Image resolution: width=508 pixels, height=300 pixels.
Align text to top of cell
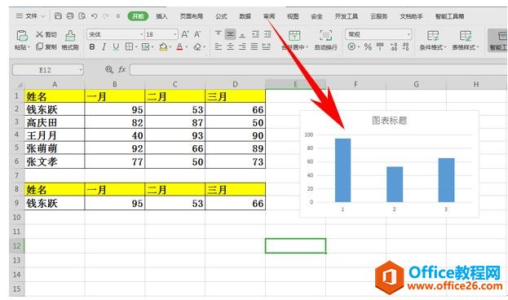219,33
